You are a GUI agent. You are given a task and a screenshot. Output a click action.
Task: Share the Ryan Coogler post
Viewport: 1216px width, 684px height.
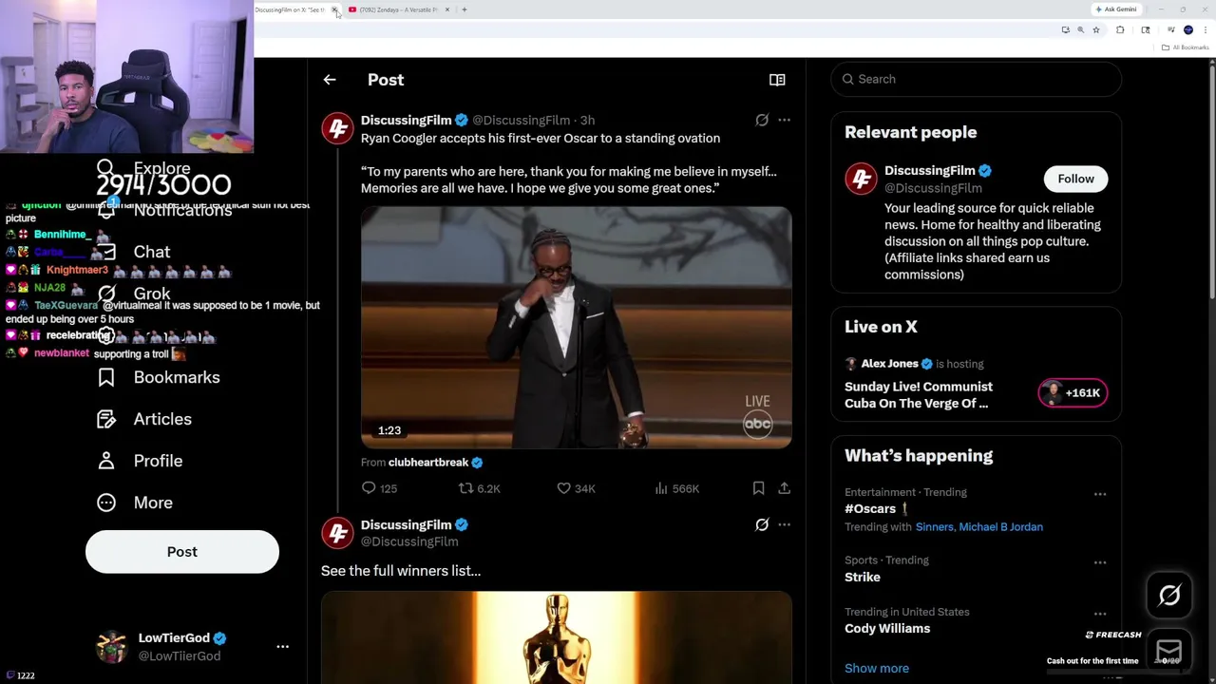pos(784,488)
